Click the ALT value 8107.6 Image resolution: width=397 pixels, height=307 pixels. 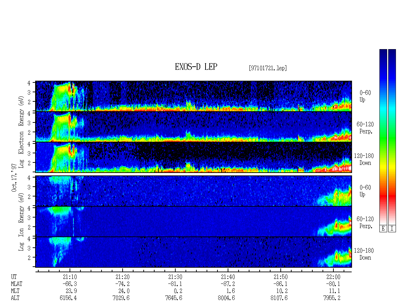point(279,298)
